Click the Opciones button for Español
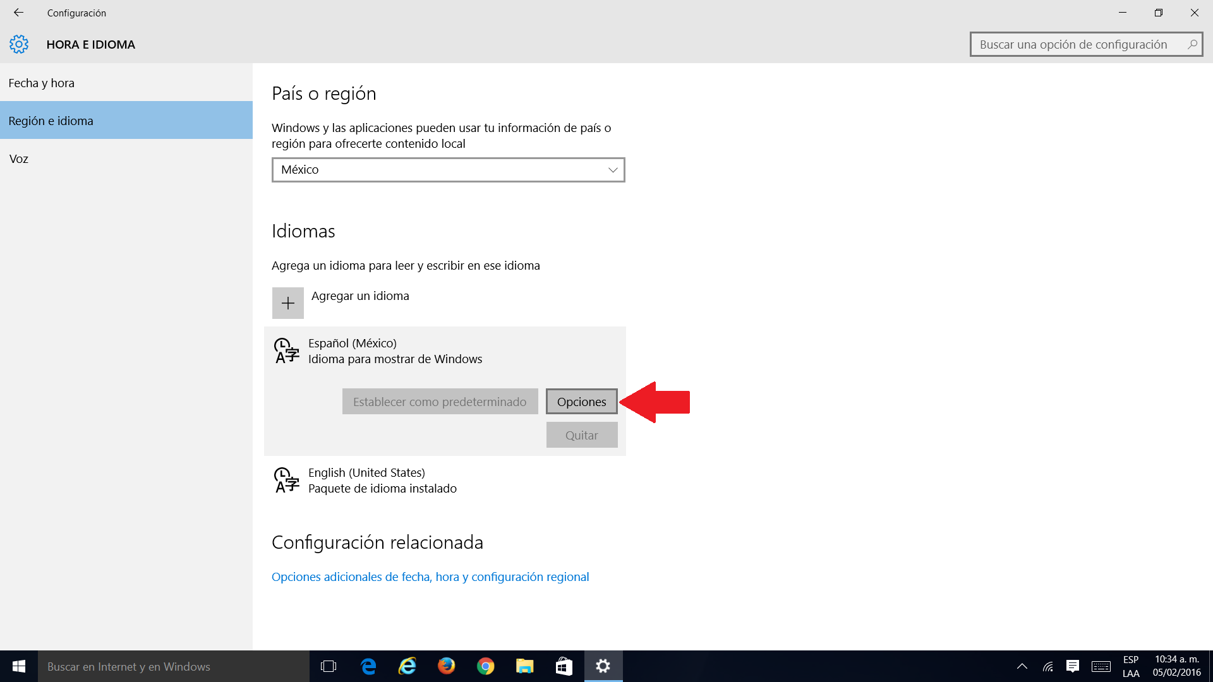1213x682 pixels. click(x=581, y=402)
